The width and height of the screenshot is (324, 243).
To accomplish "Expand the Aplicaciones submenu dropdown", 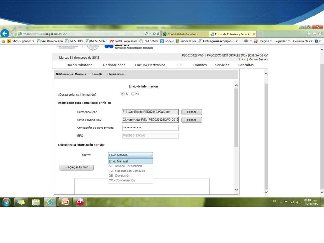I will click(115, 74).
